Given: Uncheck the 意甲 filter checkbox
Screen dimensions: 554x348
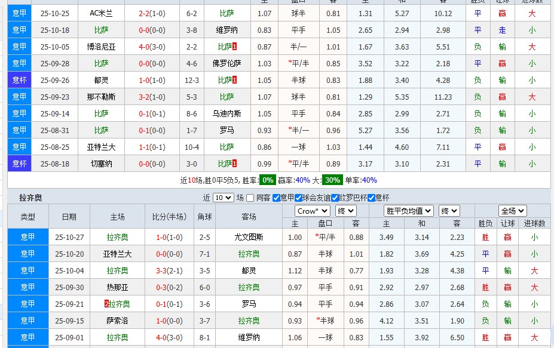Looking at the screenshot, I should click(x=277, y=199).
